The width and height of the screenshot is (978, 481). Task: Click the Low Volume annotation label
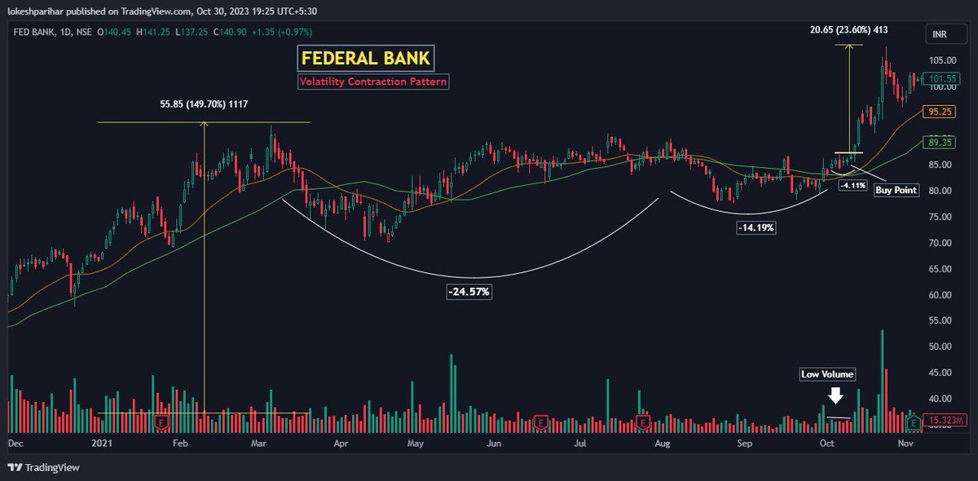tap(826, 374)
